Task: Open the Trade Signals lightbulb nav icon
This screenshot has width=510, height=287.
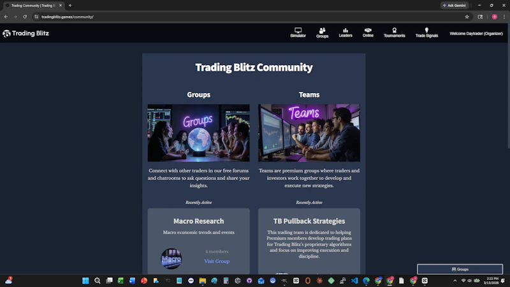Action: (426, 33)
